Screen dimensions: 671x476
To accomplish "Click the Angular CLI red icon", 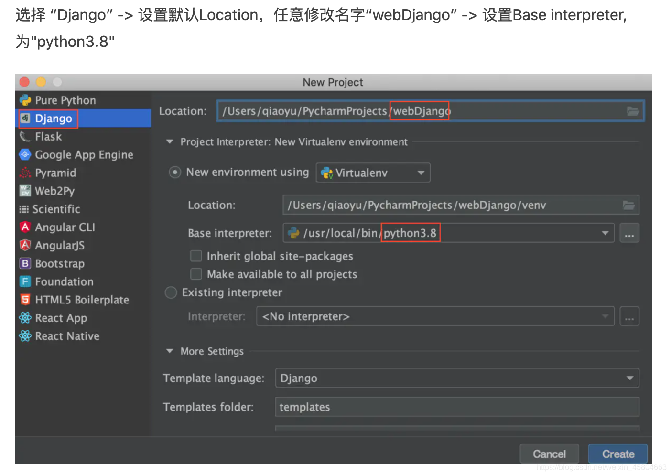I will (x=25, y=227).
